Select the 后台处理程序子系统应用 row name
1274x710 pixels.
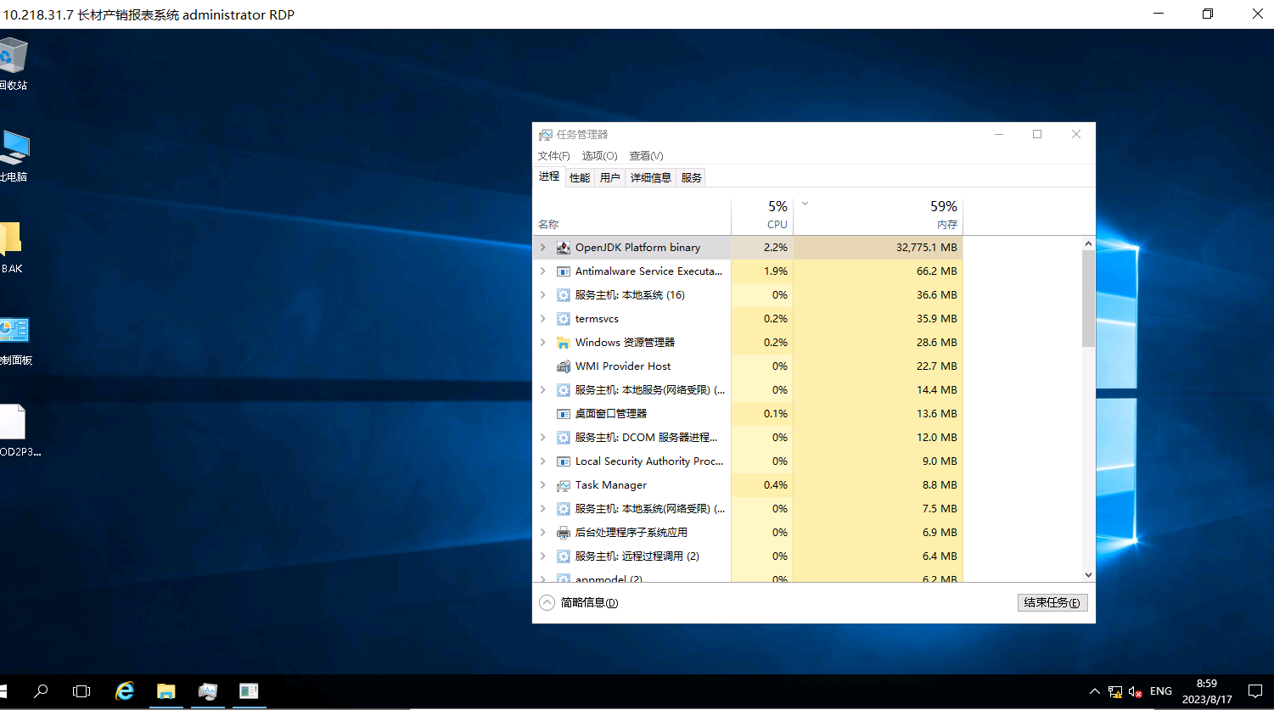[x=631, y=533]
